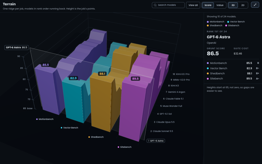Click the 4 GPT-6.1 Sol rank label
Viewport: 262px width, 164px height.
tap(165, 114)
